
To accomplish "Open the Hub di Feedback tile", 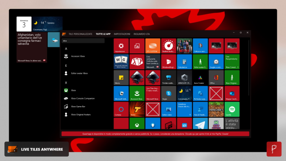I will click(200, 109).
